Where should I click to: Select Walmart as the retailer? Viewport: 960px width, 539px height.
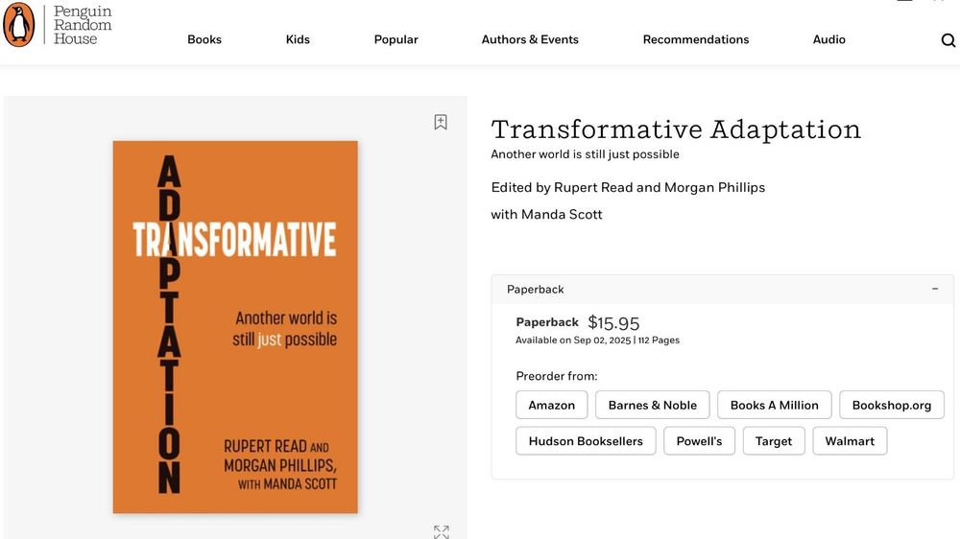[850, 441]
